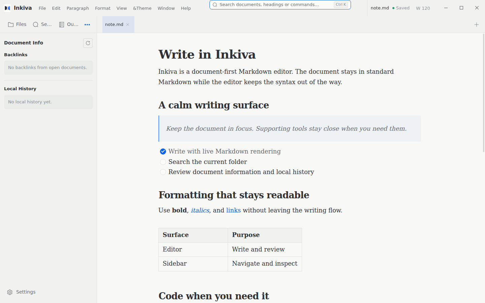
Task: Click the 'Formatting that stays readable' heading
Action: pos(234,195)
